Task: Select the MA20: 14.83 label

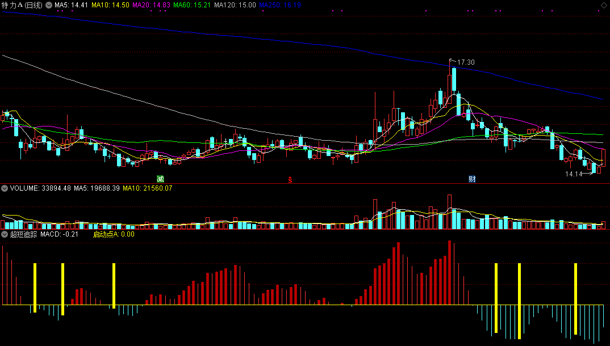Action: click(151, 5)
